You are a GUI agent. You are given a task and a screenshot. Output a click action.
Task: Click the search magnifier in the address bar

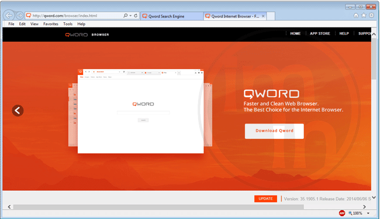click(x=126, y=16)
